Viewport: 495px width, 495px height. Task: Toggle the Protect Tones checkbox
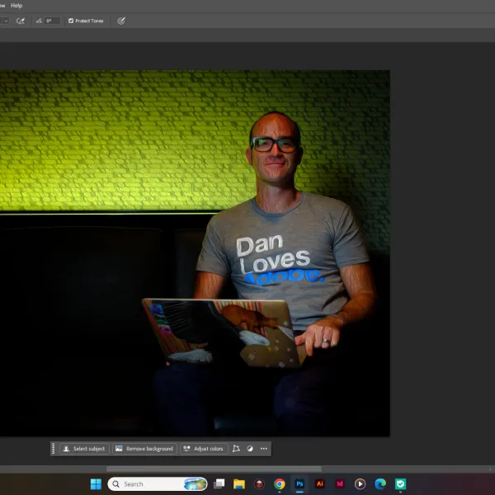click(x=71, y=21)
